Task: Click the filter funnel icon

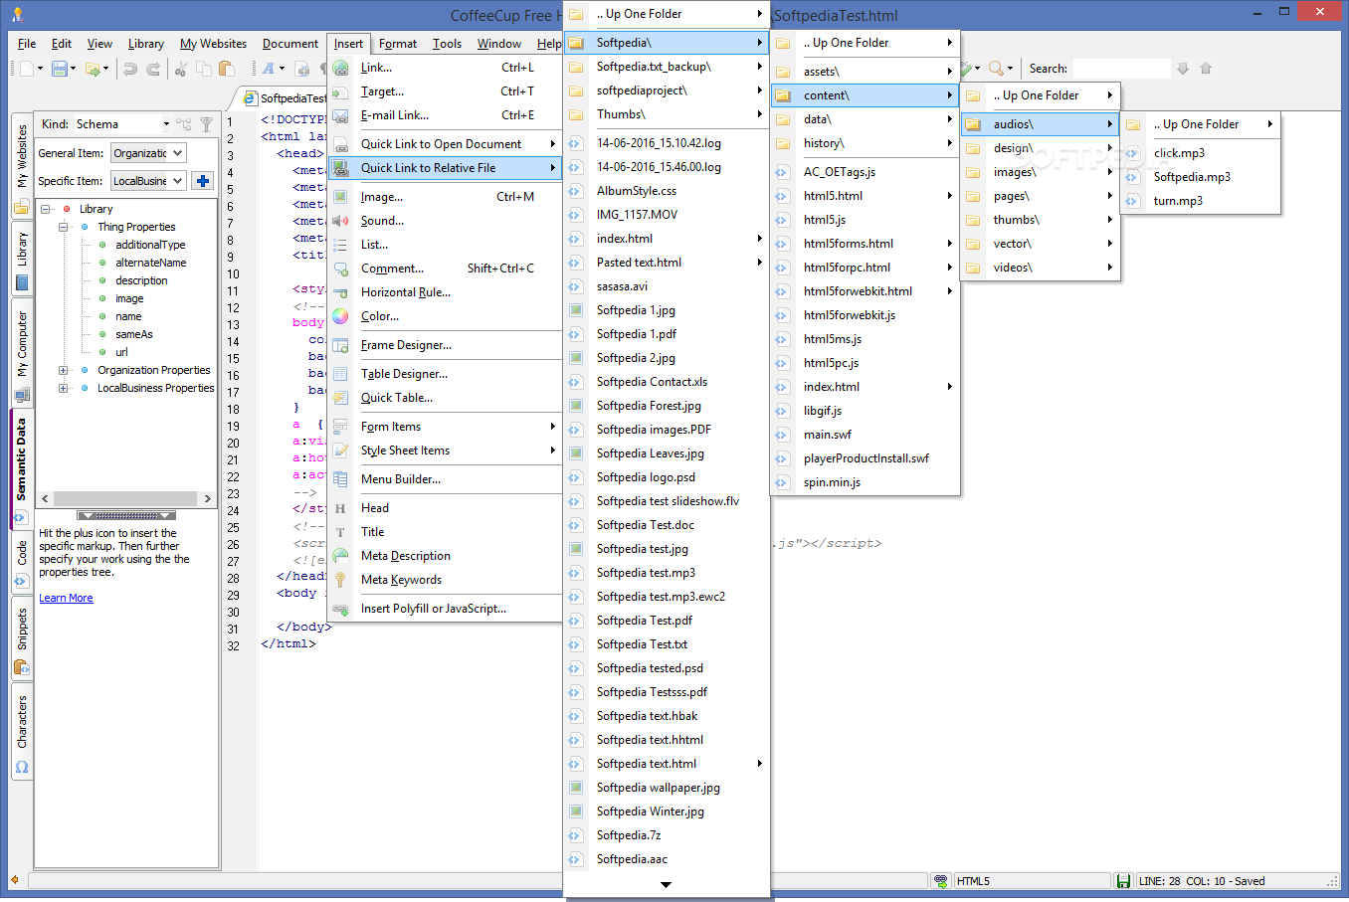Action: (206, 124)
